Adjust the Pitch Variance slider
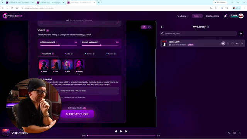Image resolution: width=247 pixels, height=139 pixels. [59, 46]
